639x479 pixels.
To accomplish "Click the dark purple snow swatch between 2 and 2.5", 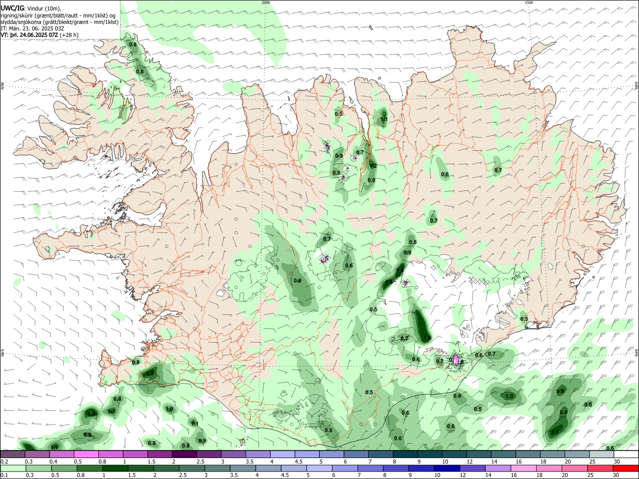I will click(x=184, y=455).
